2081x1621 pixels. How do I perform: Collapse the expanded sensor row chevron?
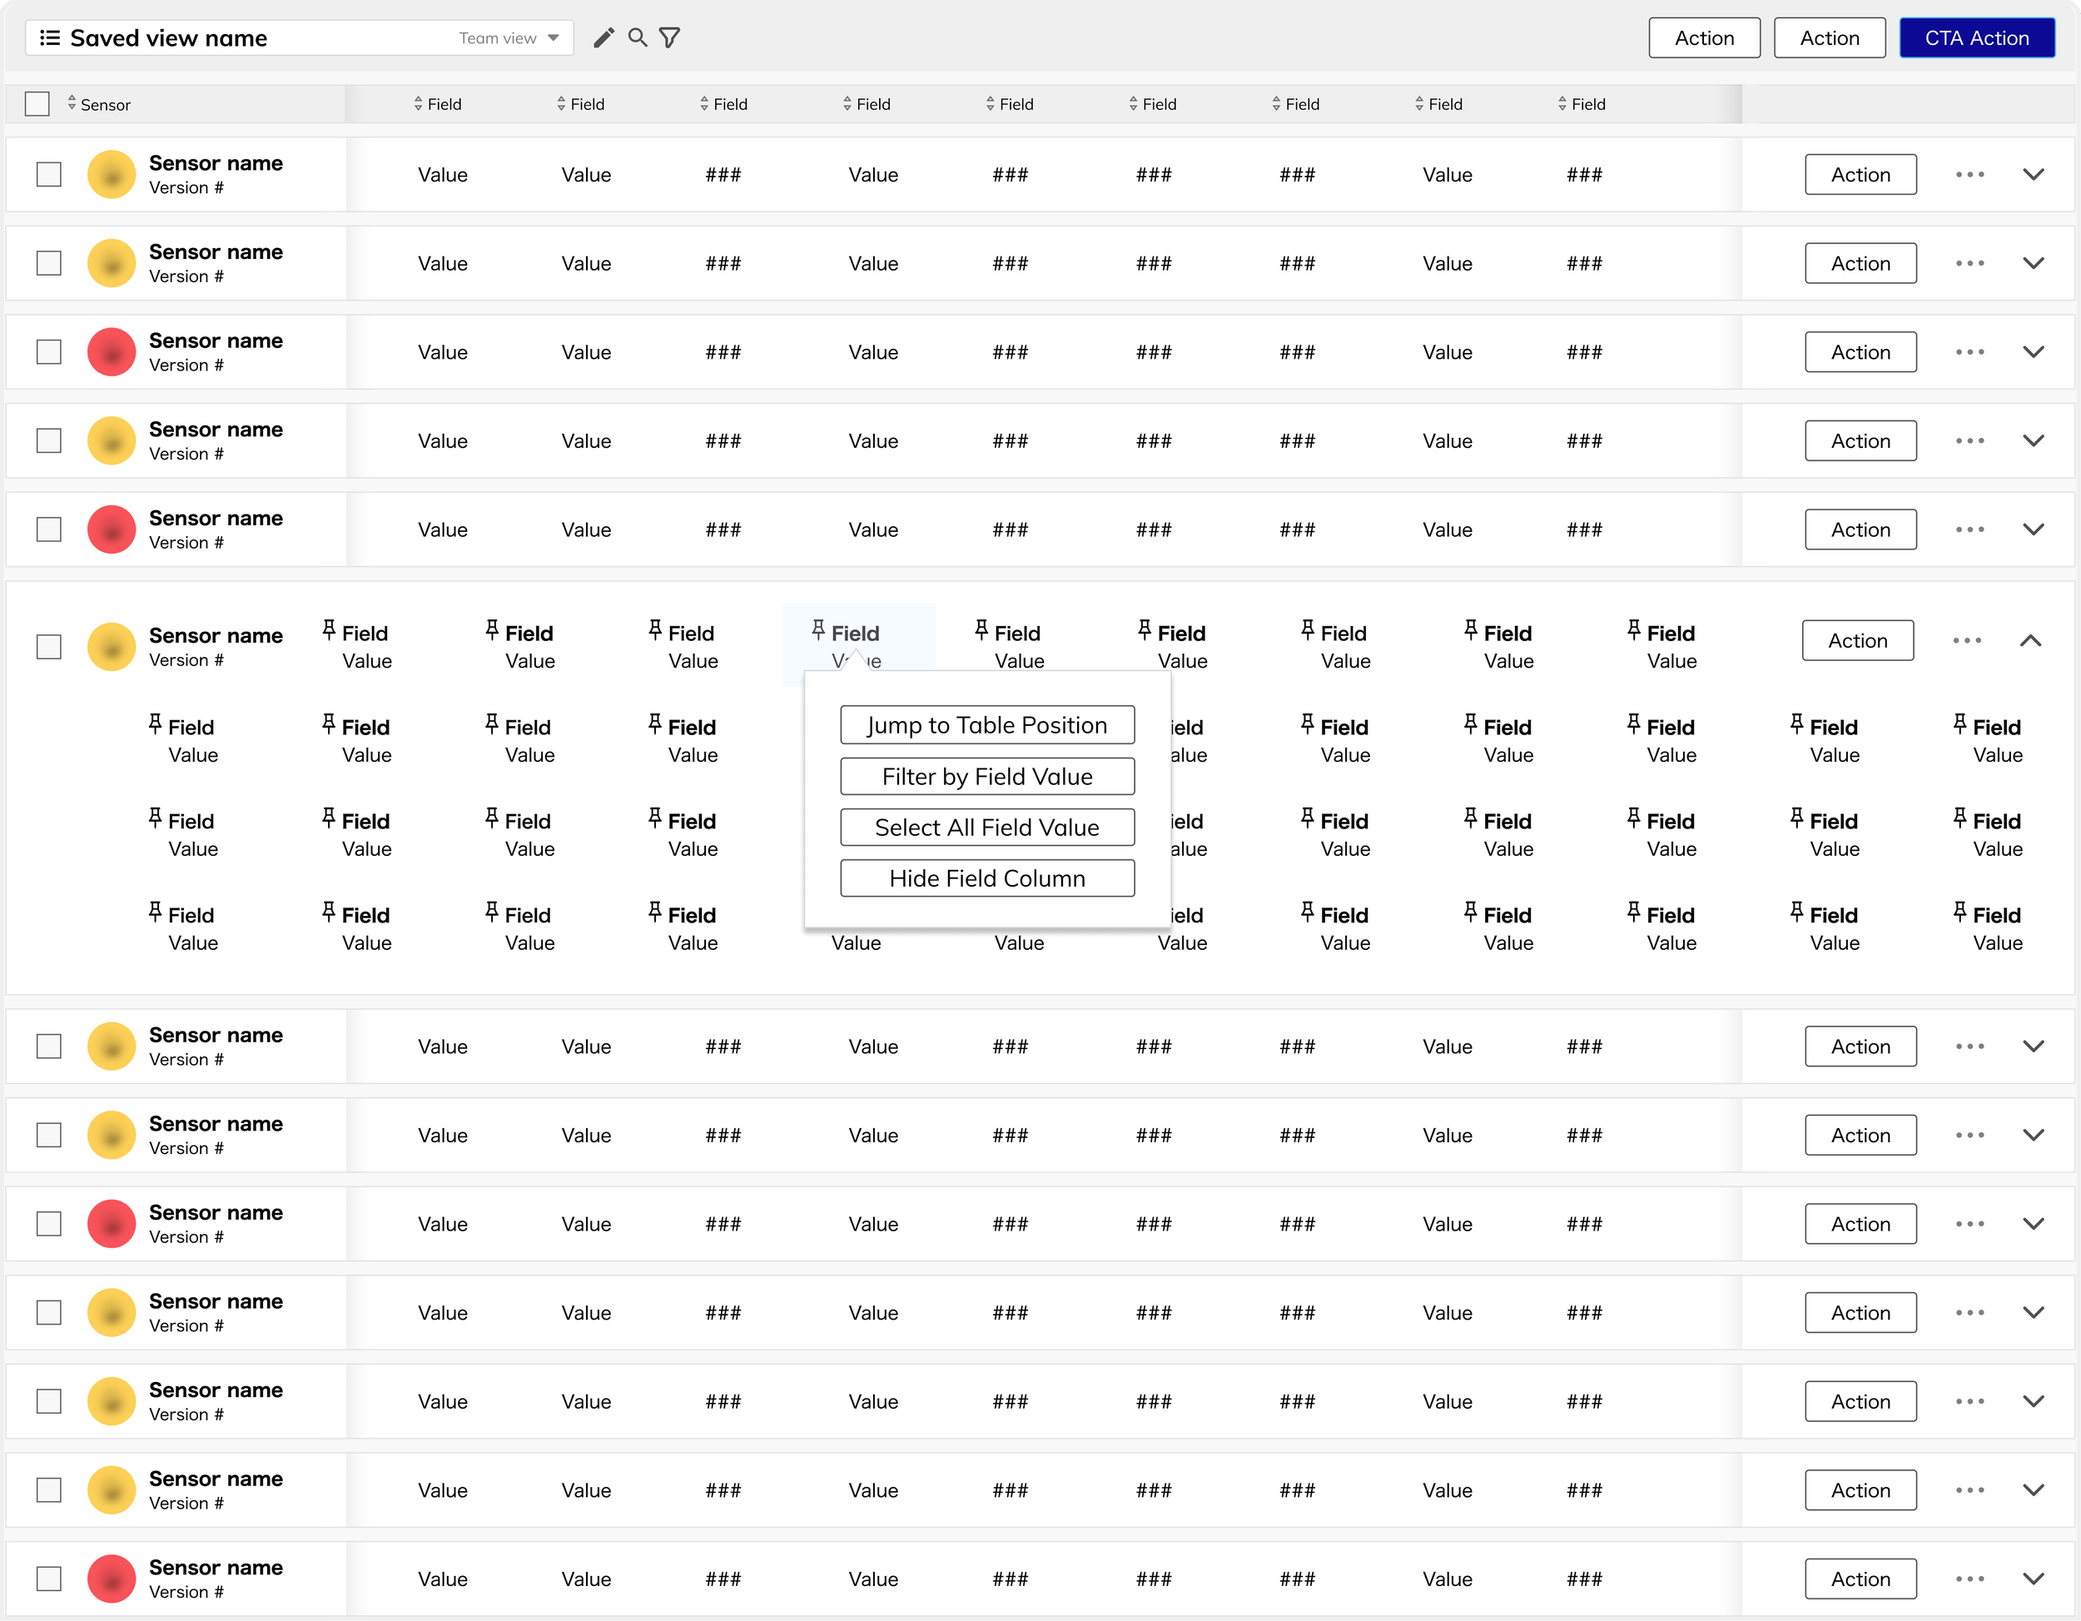click(2030, 640)
